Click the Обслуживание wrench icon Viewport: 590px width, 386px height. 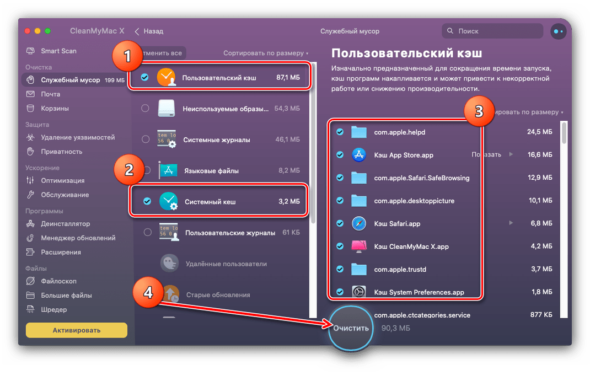pyautogui.click(x=30, y=195)
